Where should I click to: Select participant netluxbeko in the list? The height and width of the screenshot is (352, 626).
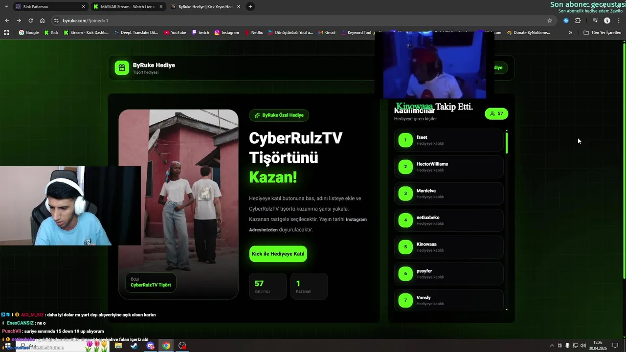pyautogui.click(x=448, y=220)
